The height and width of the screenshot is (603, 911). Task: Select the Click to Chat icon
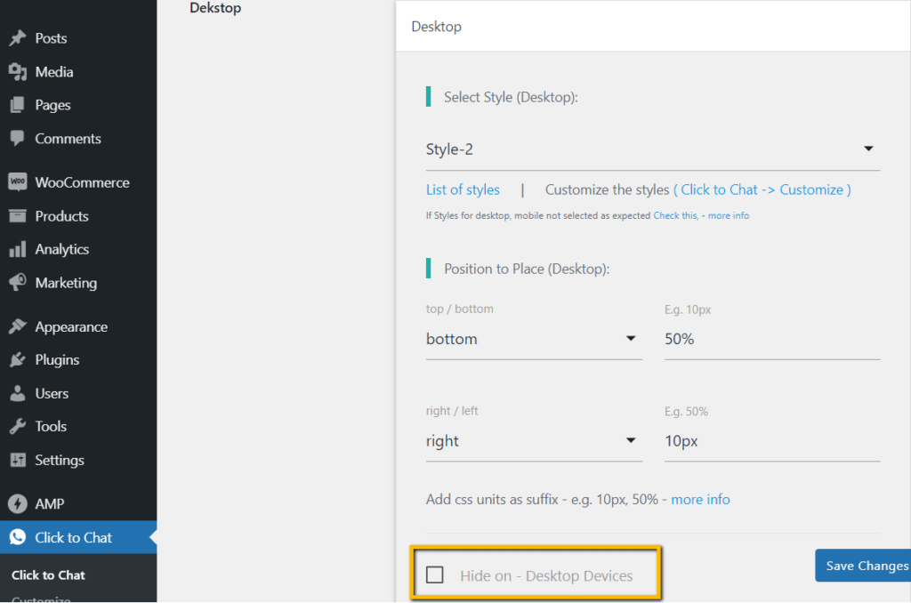tap(18, 537)
